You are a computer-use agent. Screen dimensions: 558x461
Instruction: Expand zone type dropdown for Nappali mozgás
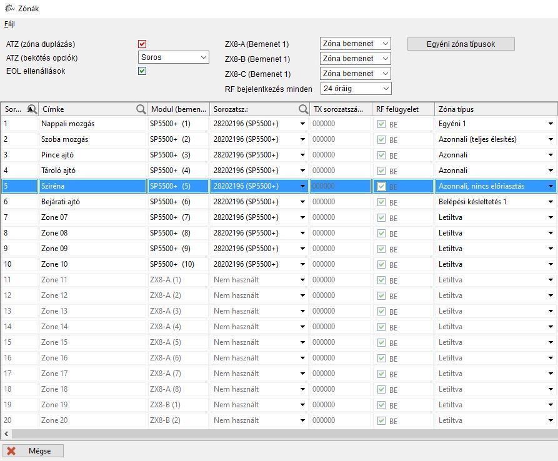pyautogui.click(x=551, y=124)
